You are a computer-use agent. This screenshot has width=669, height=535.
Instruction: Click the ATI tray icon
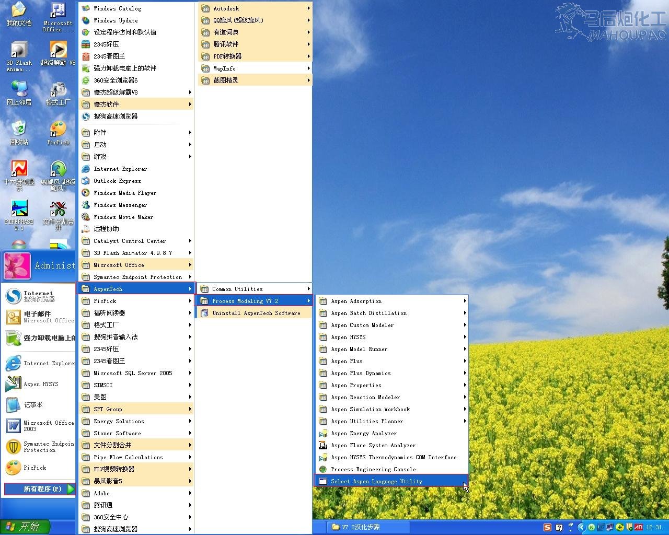[638, 527]
